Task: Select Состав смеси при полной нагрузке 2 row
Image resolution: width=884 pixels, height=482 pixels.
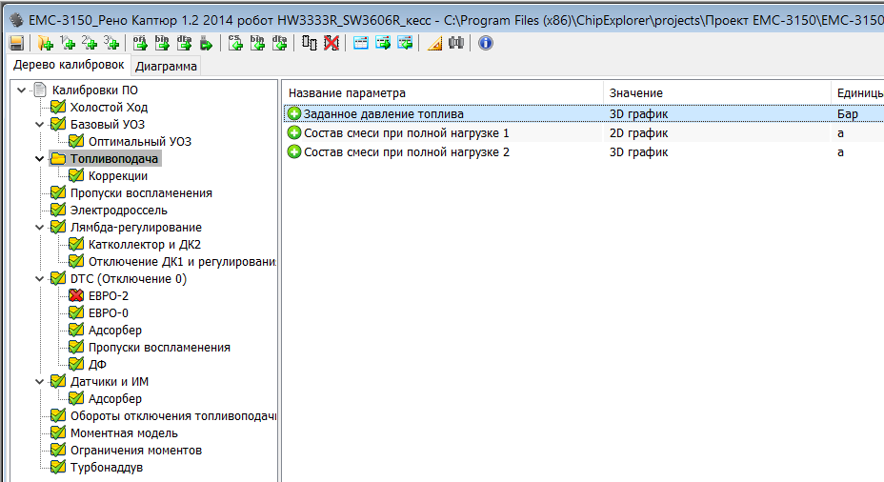Action: 407,152
